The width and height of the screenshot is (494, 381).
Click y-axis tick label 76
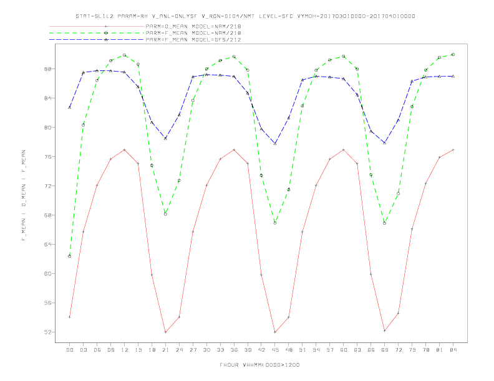pyautogui.click(x=48, y=156)
